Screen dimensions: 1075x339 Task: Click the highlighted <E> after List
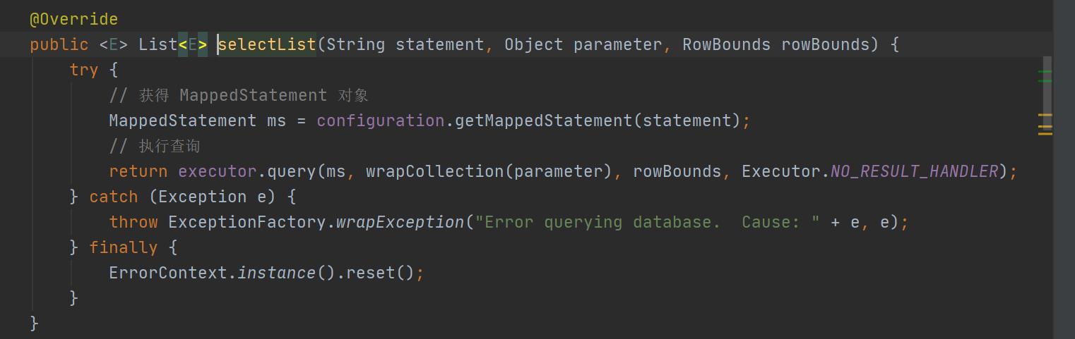coord(193,45)
